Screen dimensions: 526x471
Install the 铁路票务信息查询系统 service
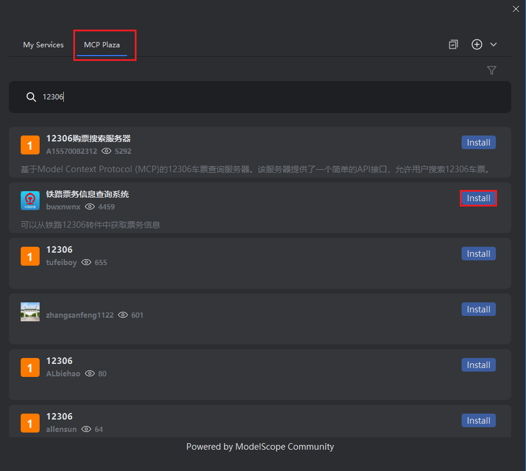[478, 198]
